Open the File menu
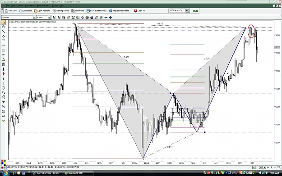The image size is (282, 176). pos(8,5)
